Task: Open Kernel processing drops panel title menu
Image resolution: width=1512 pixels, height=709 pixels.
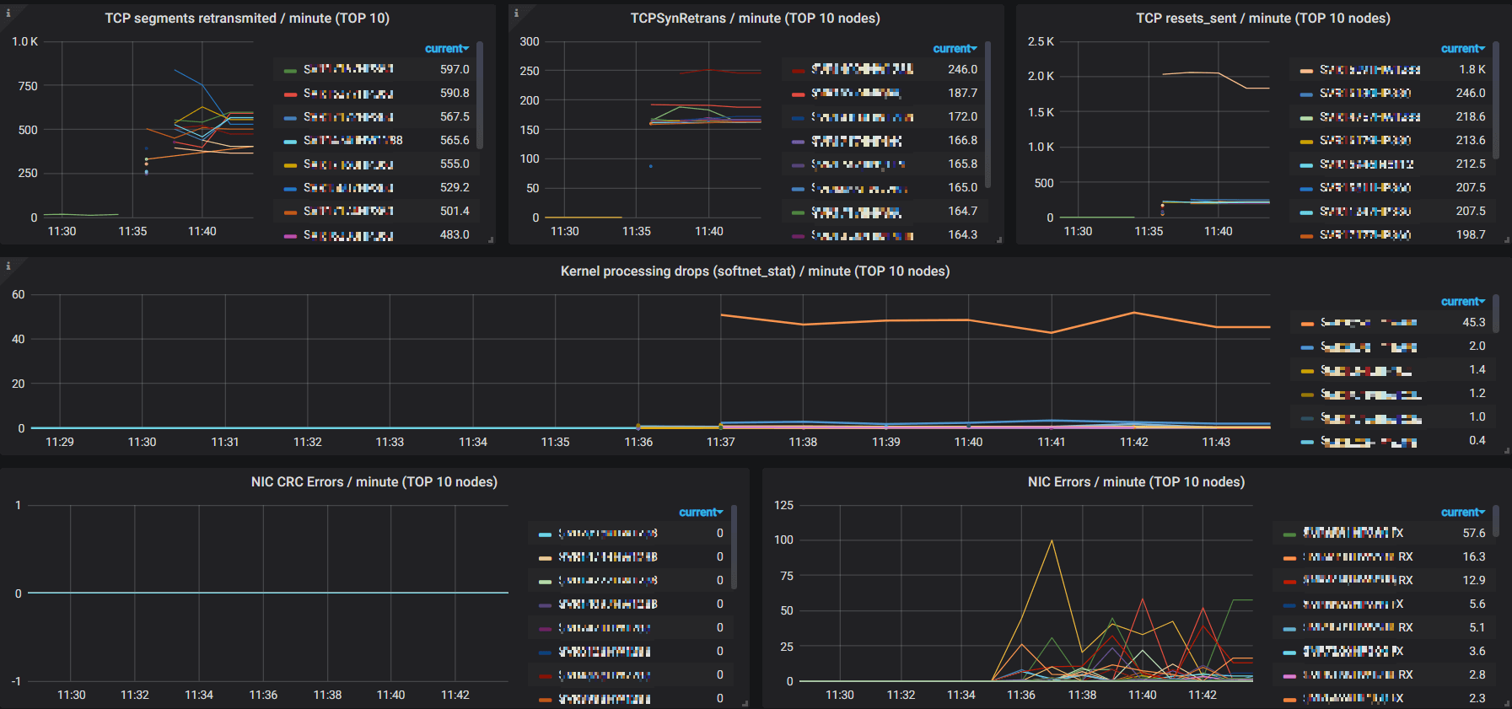Action: (x=755, y=271)
